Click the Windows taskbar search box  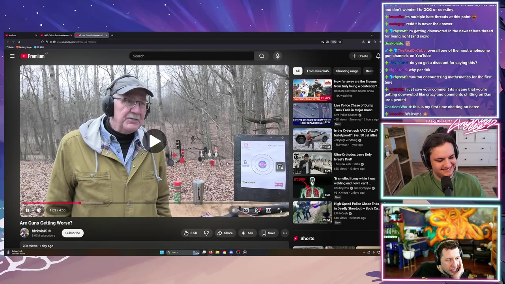(182, 252)
